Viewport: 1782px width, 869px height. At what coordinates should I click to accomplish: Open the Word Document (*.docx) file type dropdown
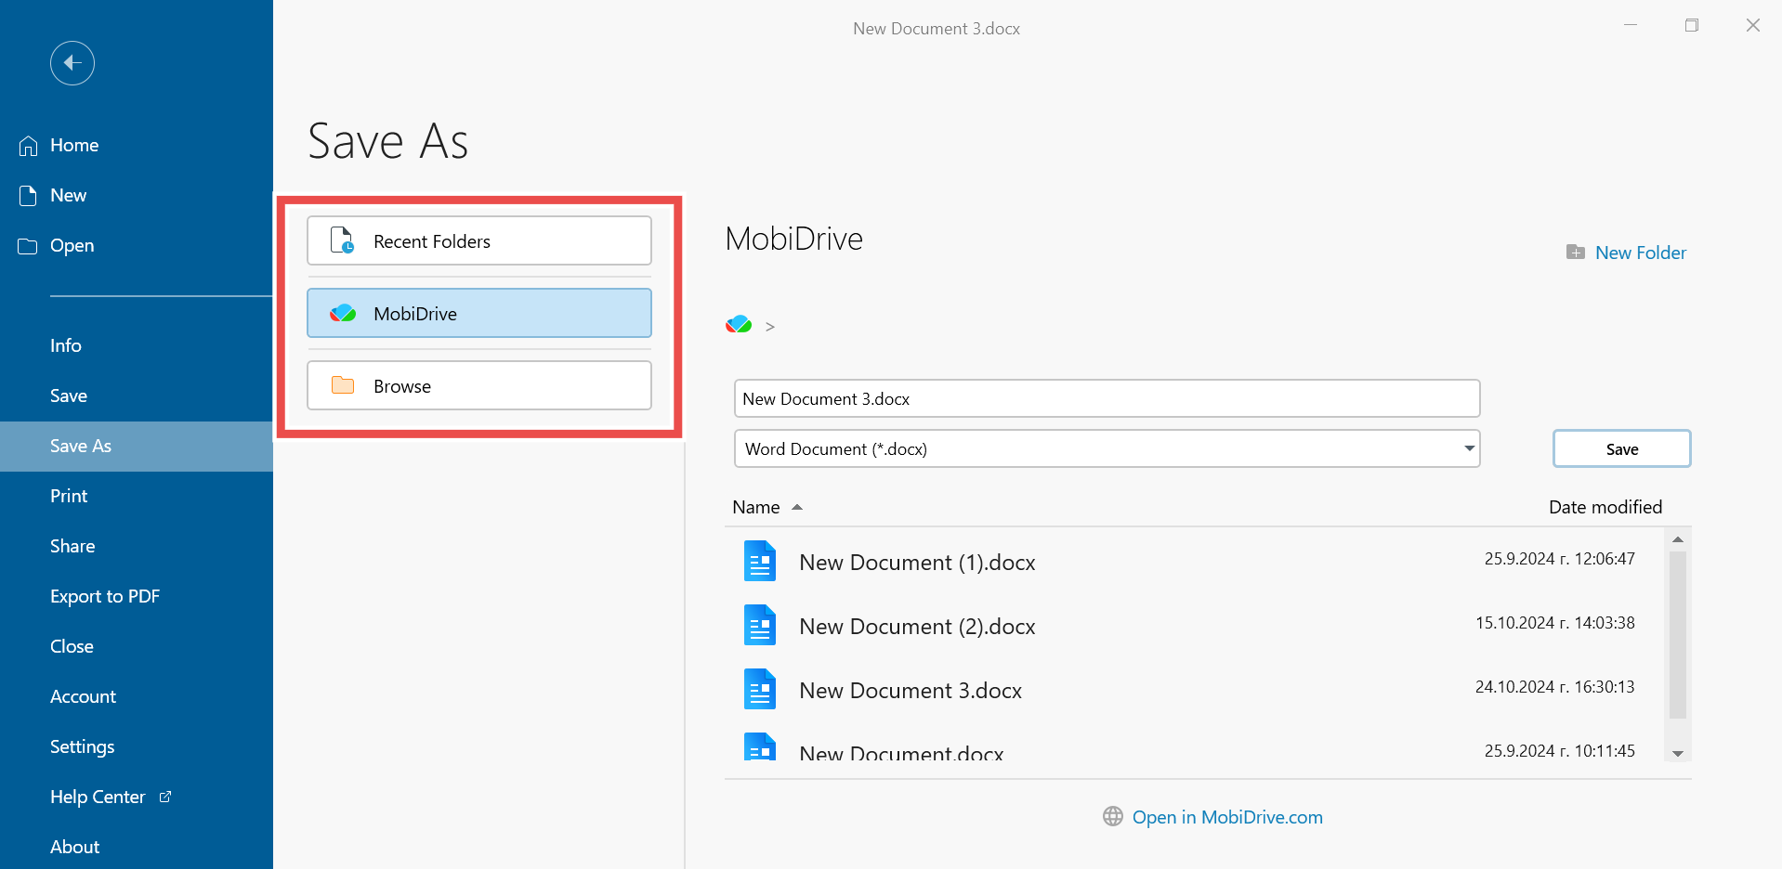click(1106, 448)
